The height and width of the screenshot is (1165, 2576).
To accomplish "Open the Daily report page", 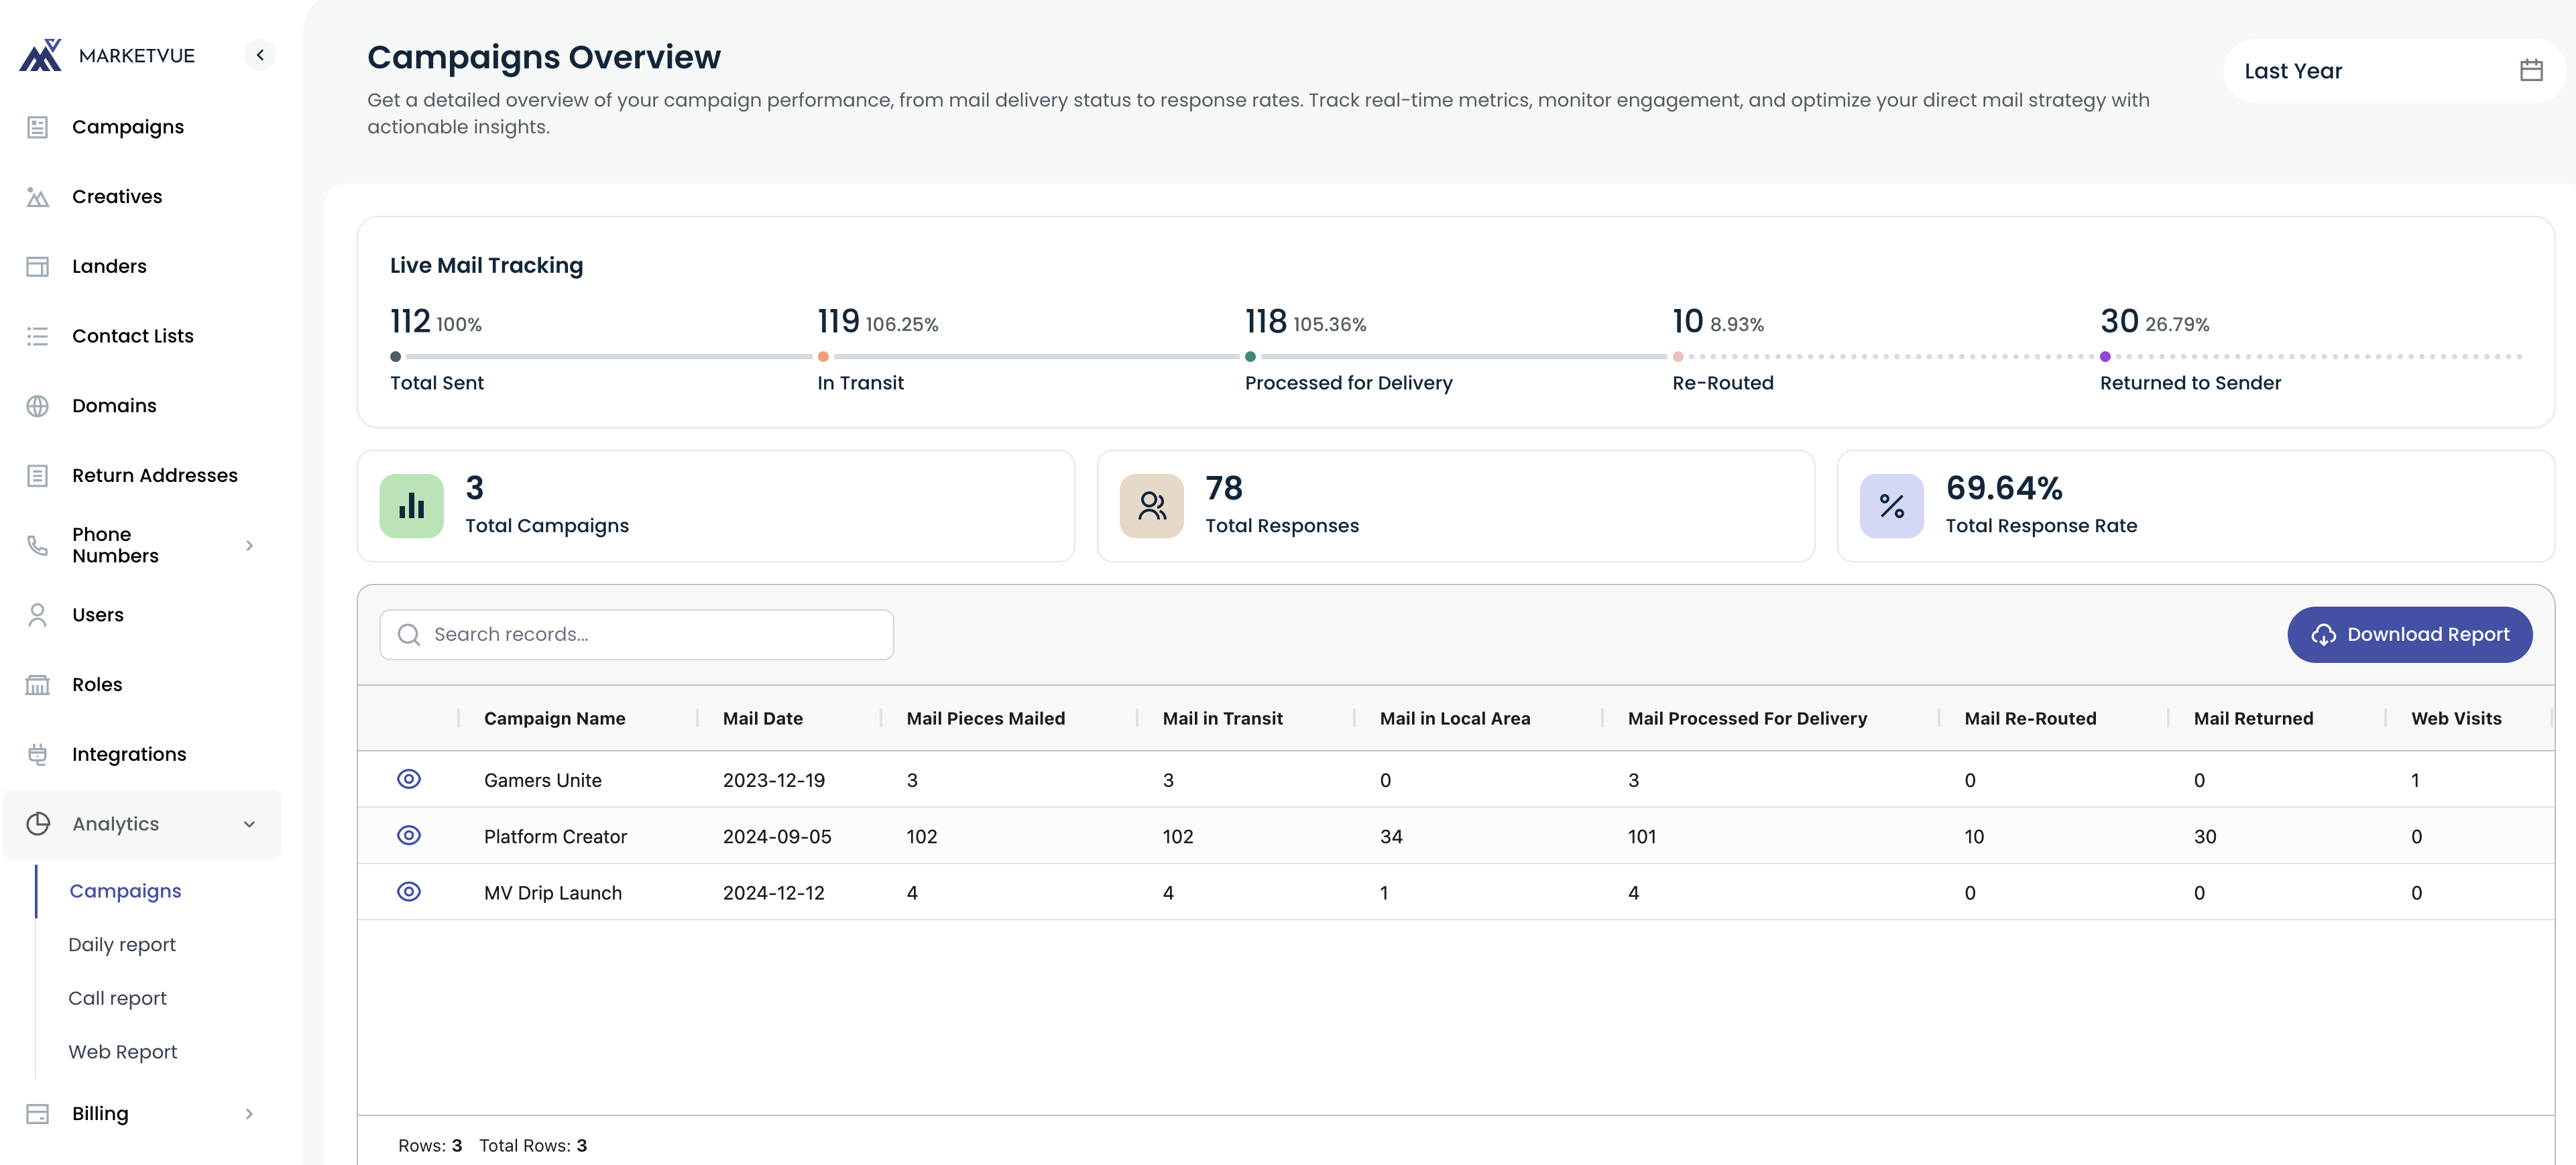I will [122, 944].
